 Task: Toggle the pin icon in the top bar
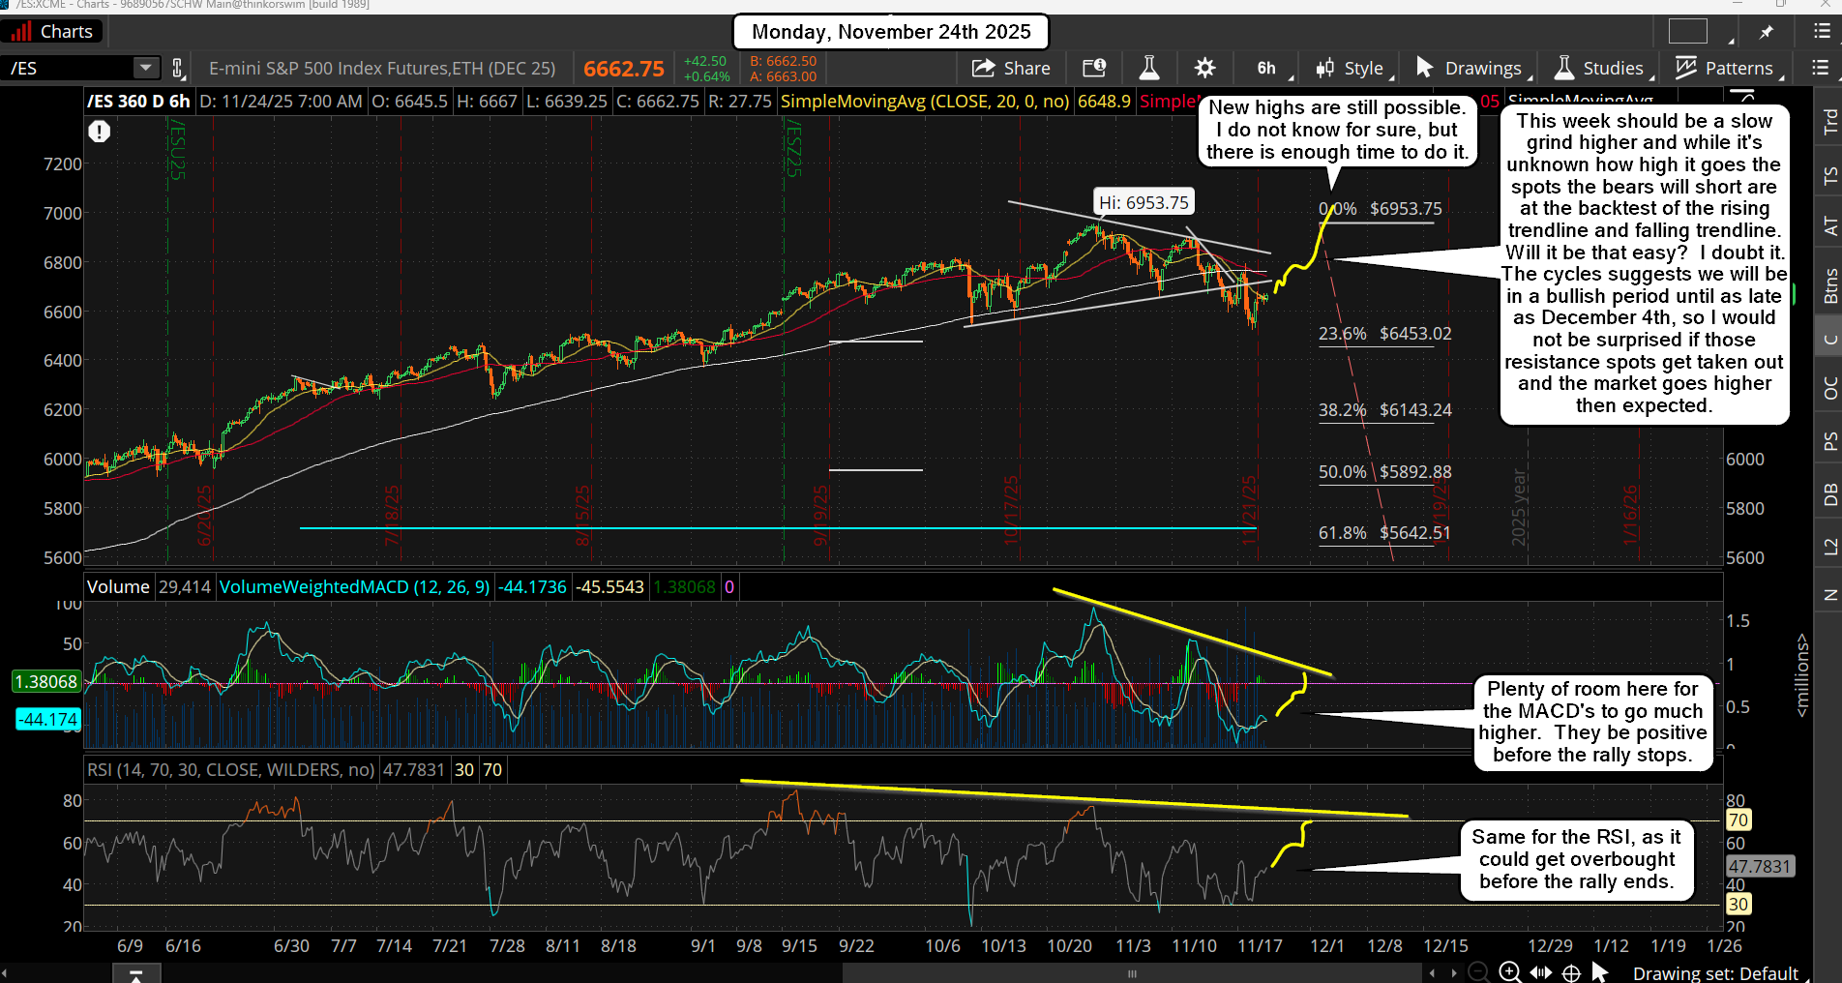click(1768, 31)
